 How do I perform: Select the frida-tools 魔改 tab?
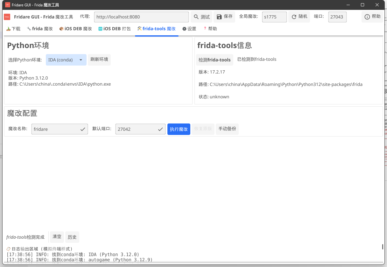(x=157, y=29)
